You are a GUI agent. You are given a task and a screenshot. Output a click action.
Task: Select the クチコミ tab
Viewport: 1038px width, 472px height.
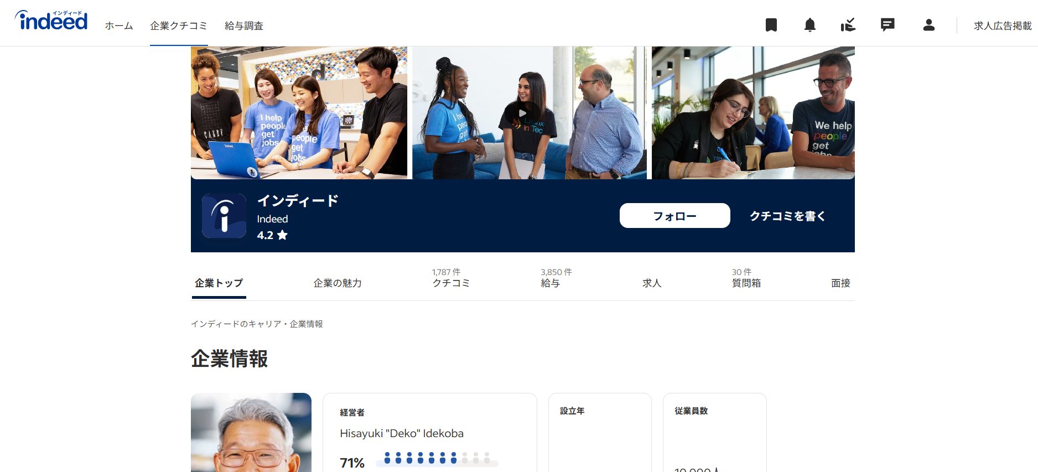coord(451,278)
